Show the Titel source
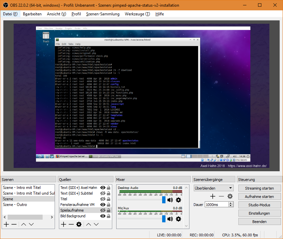 [x=103, y=199]
